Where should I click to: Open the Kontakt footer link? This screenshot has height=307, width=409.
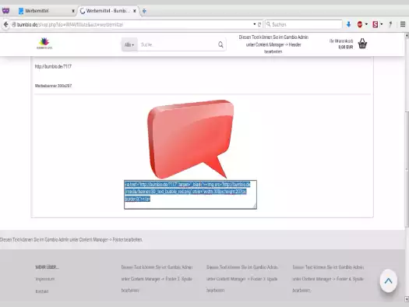point(42,291)
